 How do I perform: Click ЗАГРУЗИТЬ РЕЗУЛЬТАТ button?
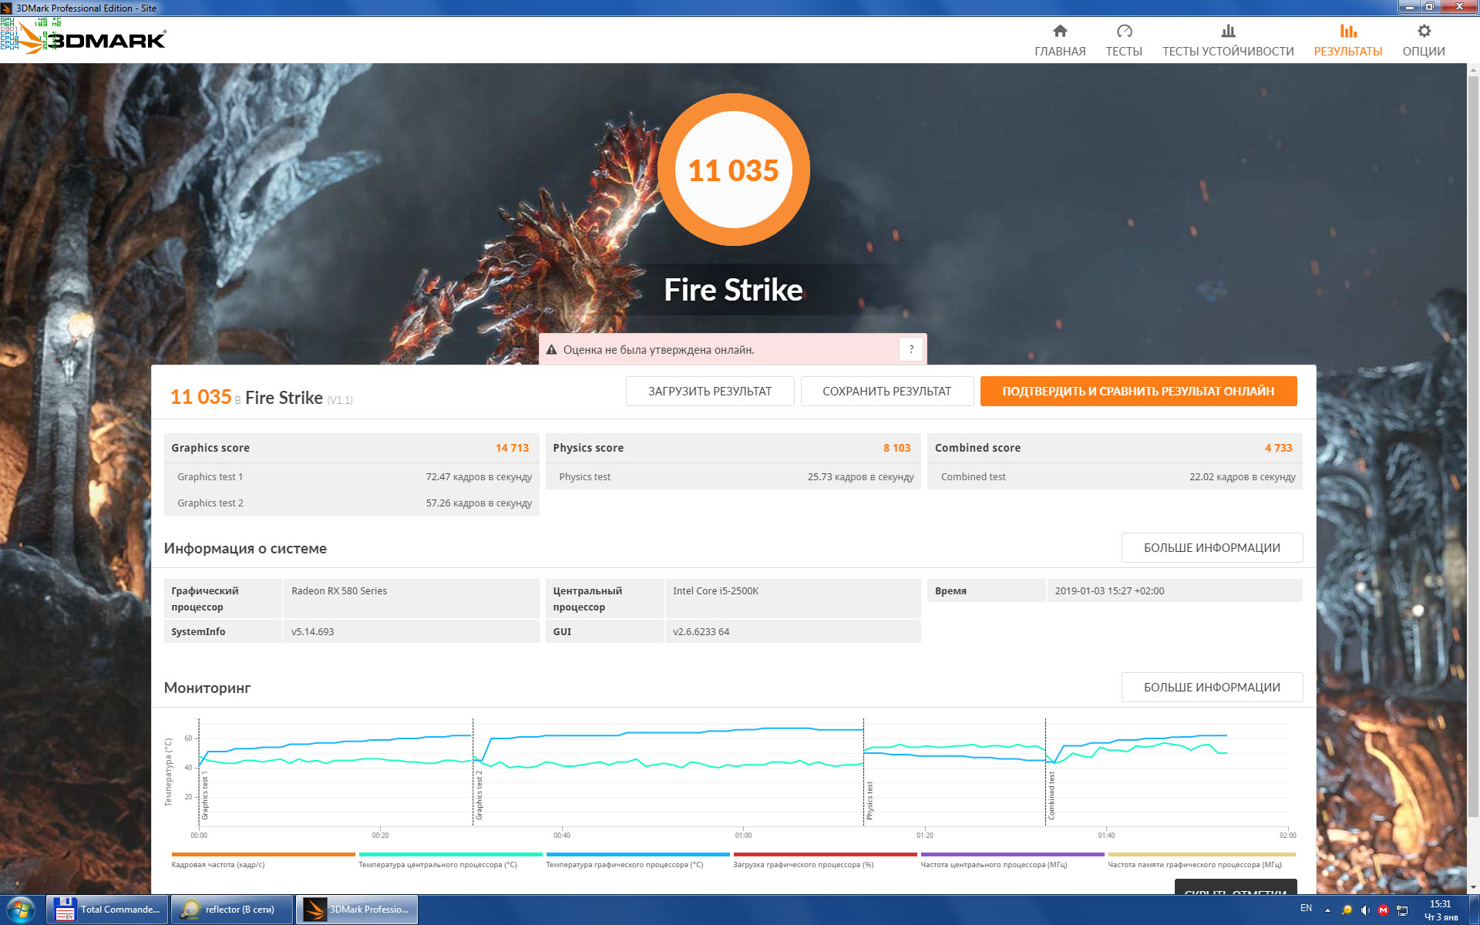pos(709,391)
